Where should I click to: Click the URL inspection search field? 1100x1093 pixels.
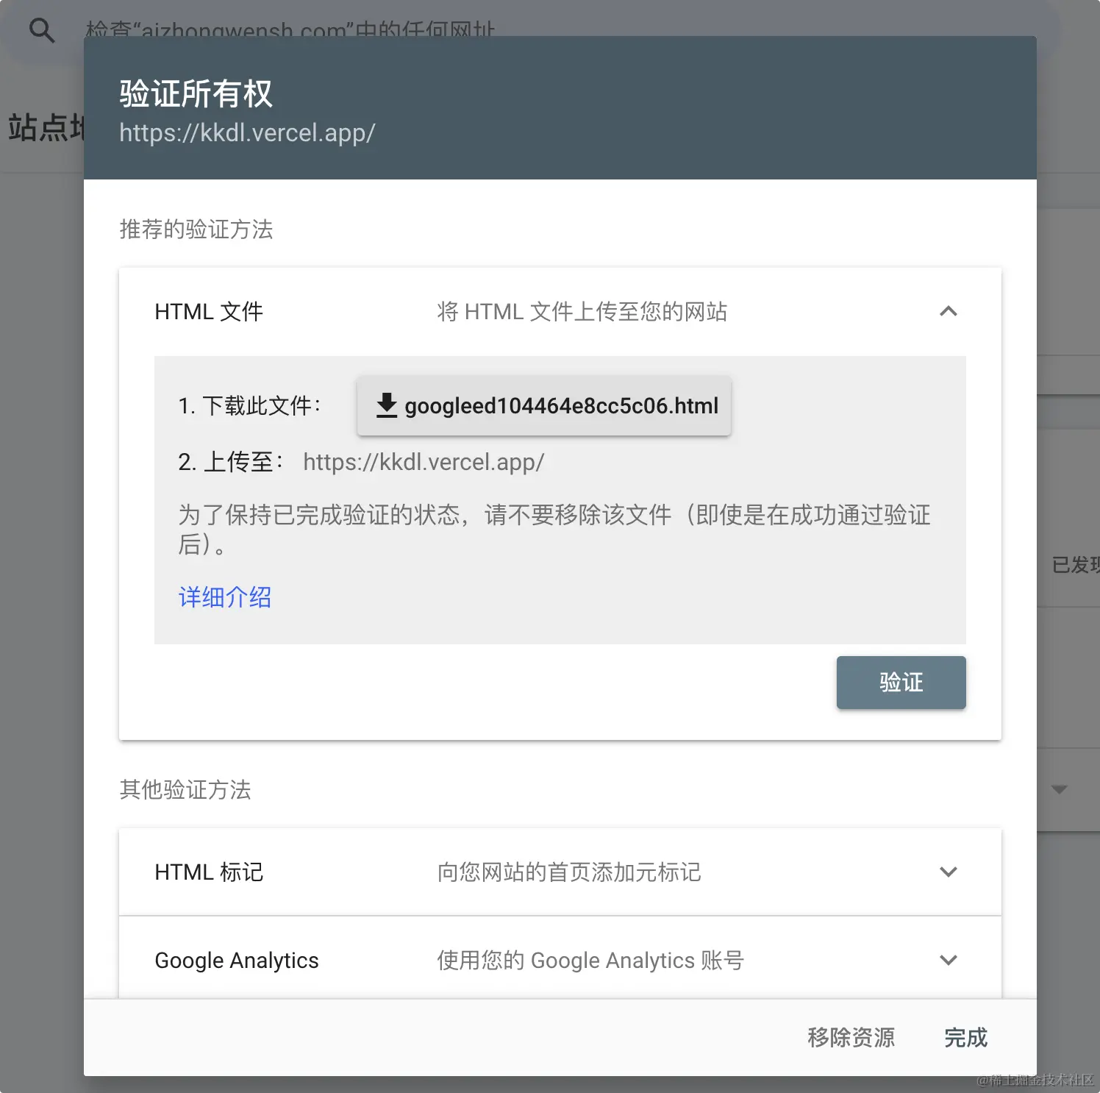click(x=529, y=29)
